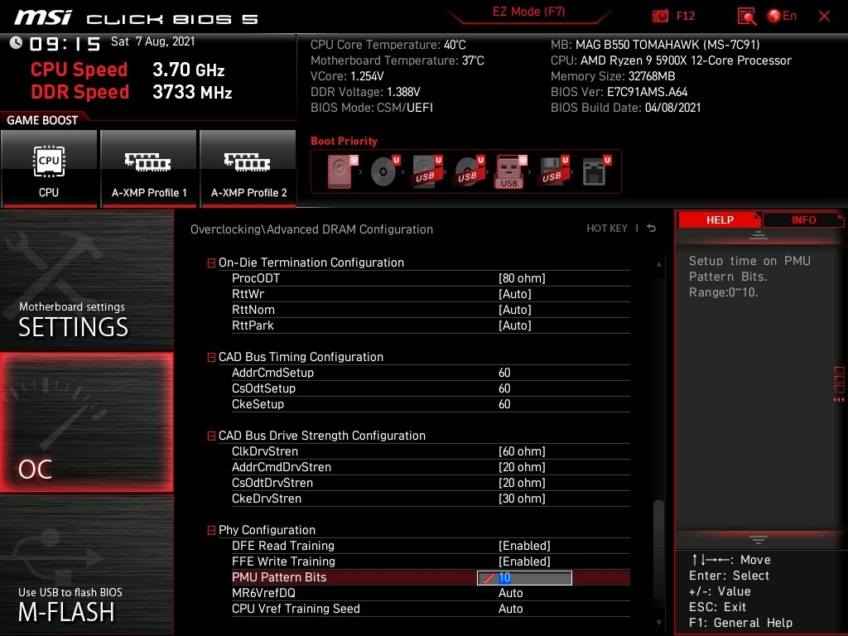Click the back arrow next to HOT KEY
Viewport: 848px width, 636px height.
652,229
